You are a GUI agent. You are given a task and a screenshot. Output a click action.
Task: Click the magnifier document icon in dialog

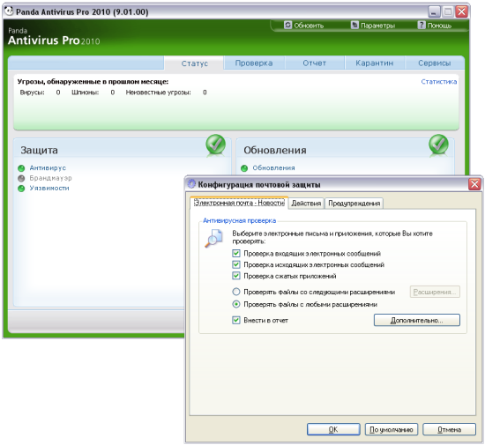coord(213,238)
